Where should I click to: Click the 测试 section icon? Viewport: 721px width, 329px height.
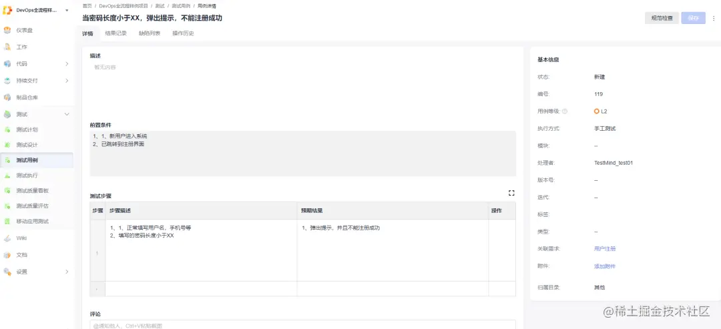[7, 114]
